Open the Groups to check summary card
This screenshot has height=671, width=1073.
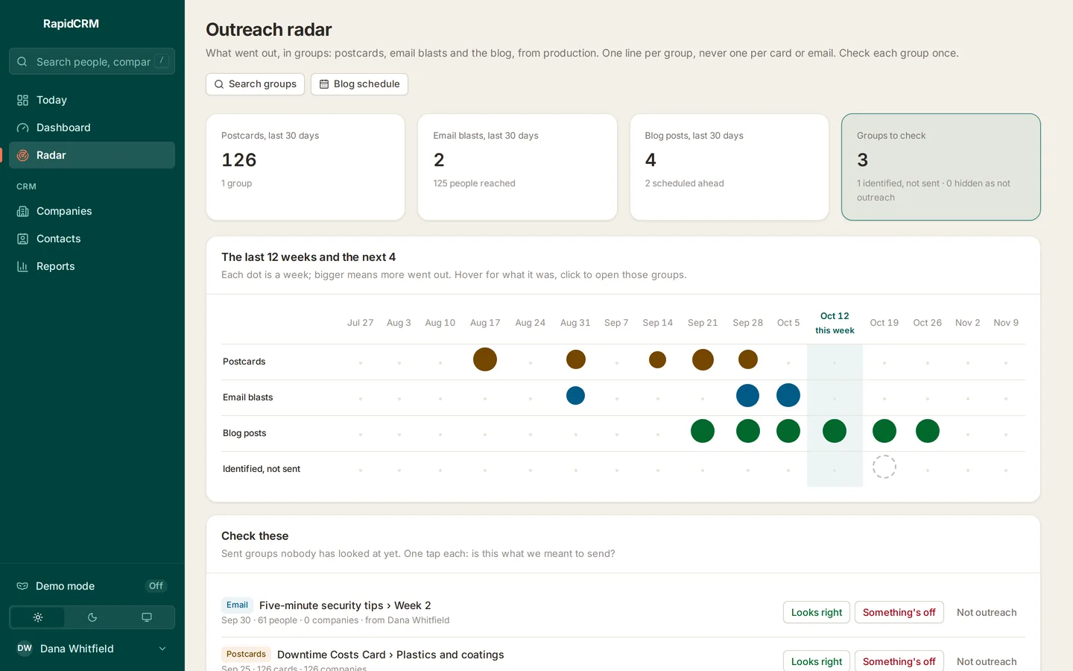(x=940, y=167)
